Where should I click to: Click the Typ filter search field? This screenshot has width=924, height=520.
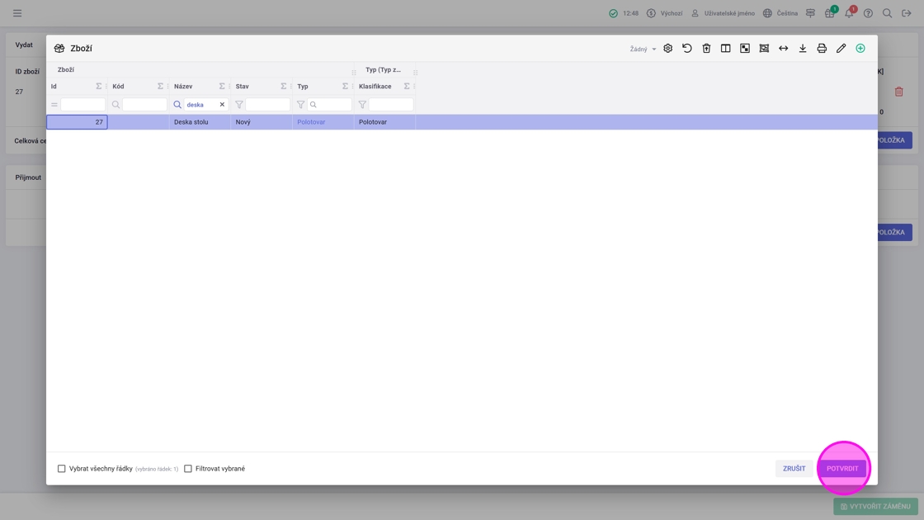[x=329, y=104]
